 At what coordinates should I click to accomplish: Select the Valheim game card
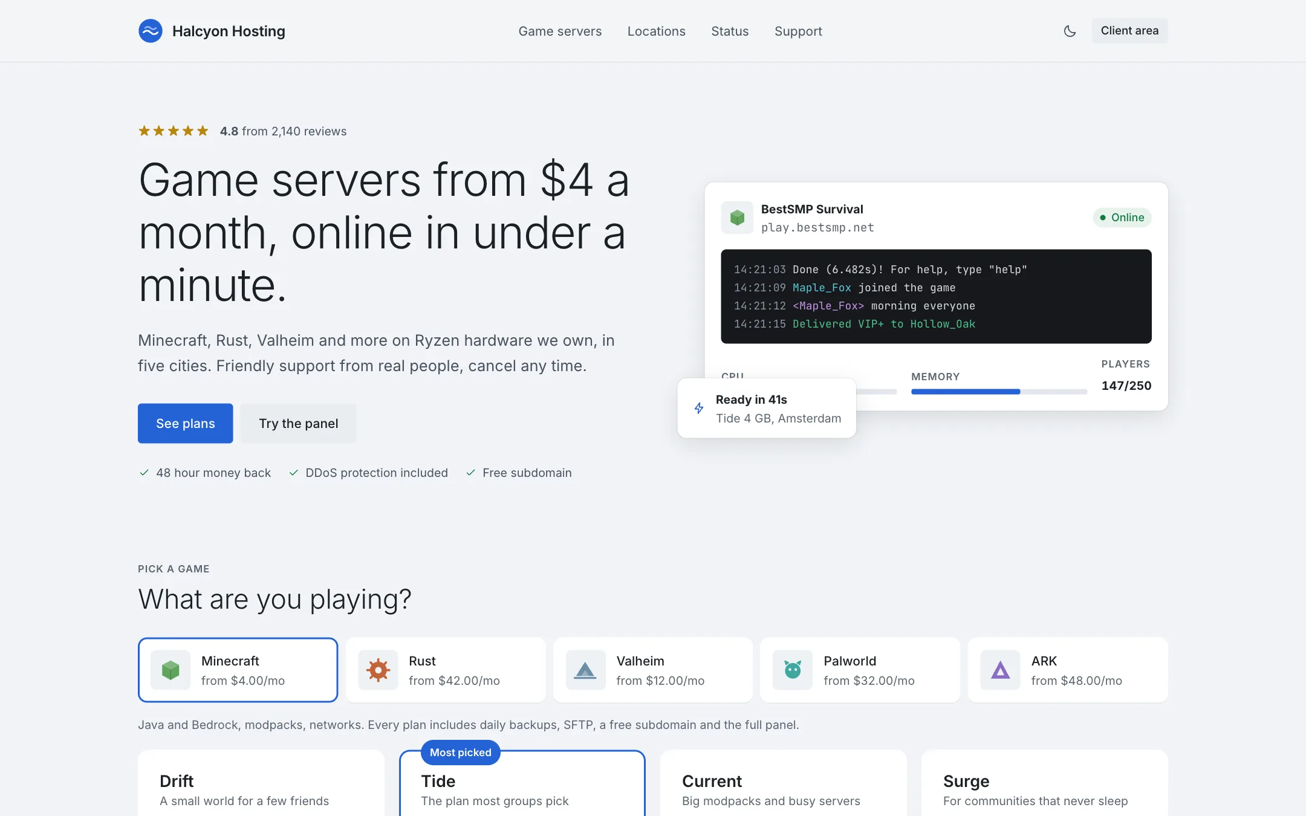[653, 670]
